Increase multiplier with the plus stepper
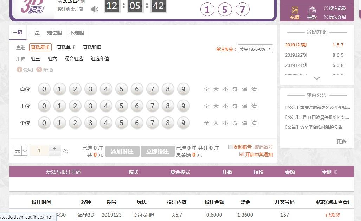Screen dimensions: 361x221 (x=54, y=149)
